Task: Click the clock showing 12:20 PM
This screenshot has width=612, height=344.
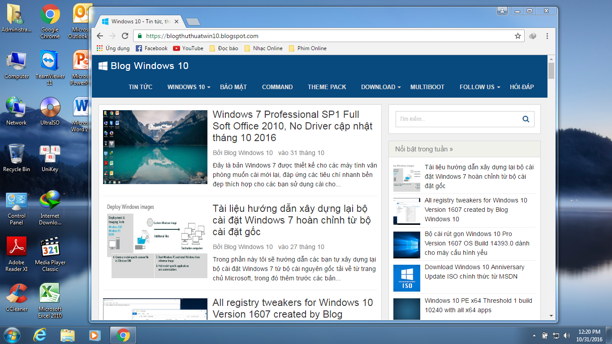Action: pyautogui.click(x=589, y=332)
